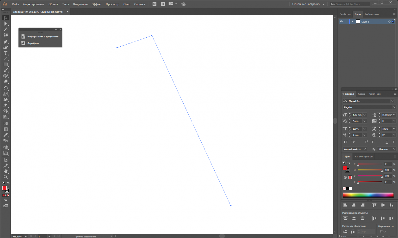Toggle Layer 1 visibility eye
The width and height of the screenshot is (398, 238).
[341, 21]
